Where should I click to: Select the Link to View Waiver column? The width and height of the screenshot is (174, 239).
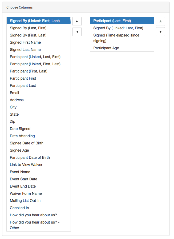[26, 165]
